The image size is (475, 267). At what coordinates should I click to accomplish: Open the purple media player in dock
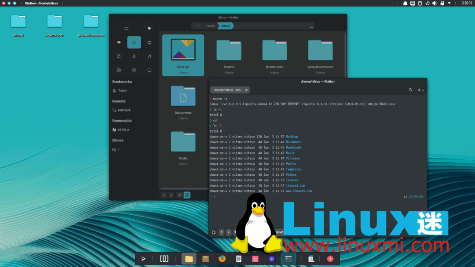[272, 259]
